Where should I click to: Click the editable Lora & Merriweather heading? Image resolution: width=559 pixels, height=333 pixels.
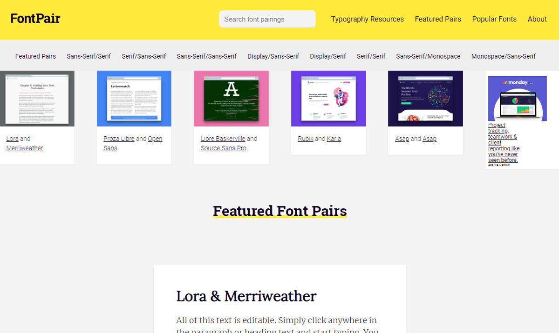(246, 296)
